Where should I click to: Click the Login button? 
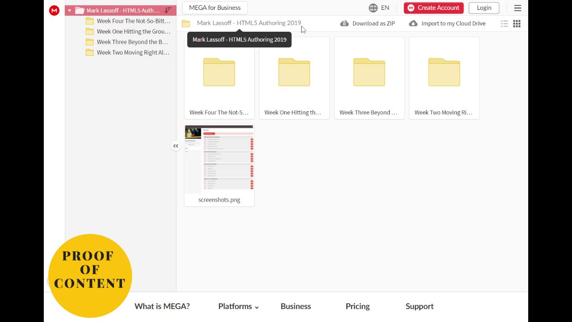[484, 8]
